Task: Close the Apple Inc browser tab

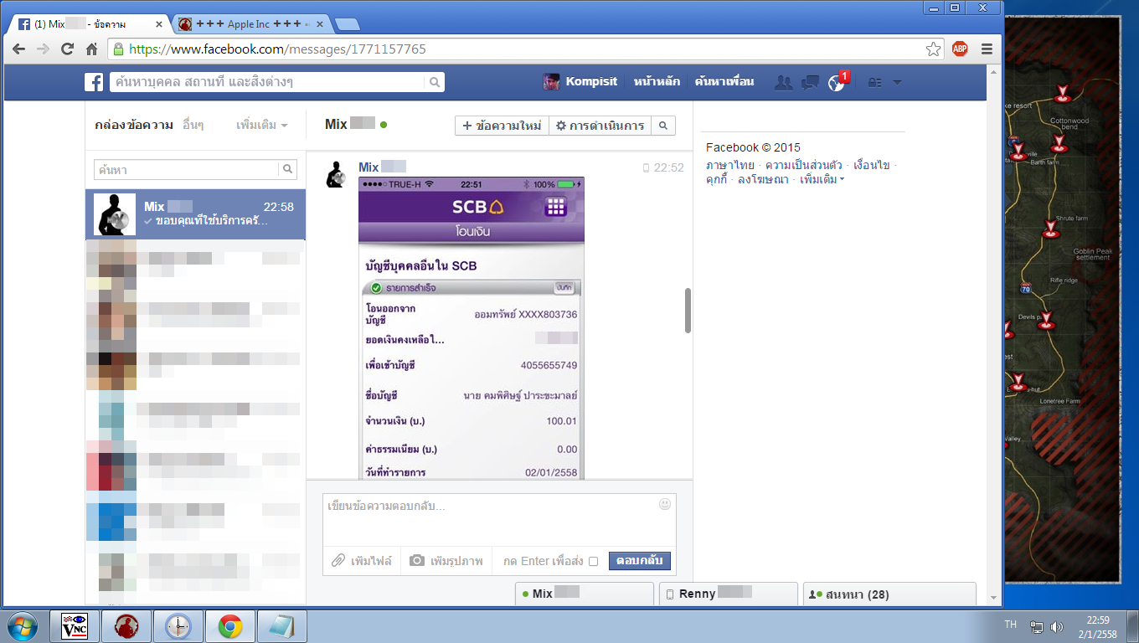Action: (x=319, y=24)
